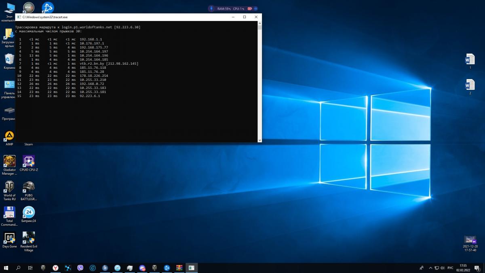This screenshot has width=485, height=273.
Task: Toggle the volume speaker icon in tray
Action: [443, 268]
